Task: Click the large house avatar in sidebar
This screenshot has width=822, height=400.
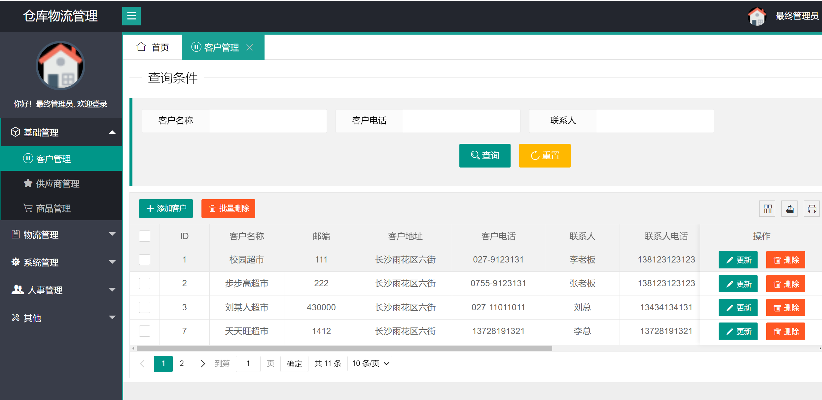Action: click(60, 66)
